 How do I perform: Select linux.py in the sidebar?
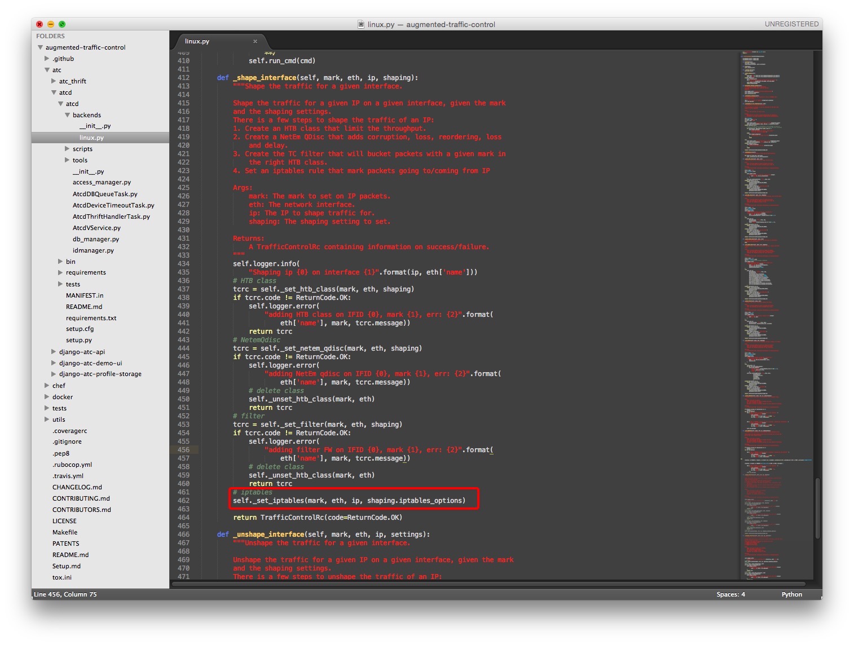point(91,138)
